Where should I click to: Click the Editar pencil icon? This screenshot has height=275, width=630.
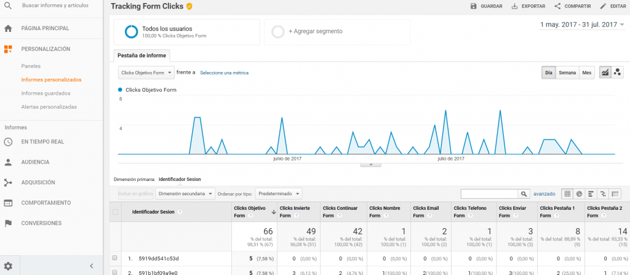pos(603,6)
